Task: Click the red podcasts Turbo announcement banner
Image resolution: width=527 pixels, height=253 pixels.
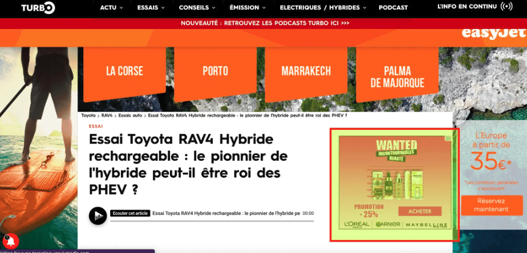Action: click(x=265, y=23)
